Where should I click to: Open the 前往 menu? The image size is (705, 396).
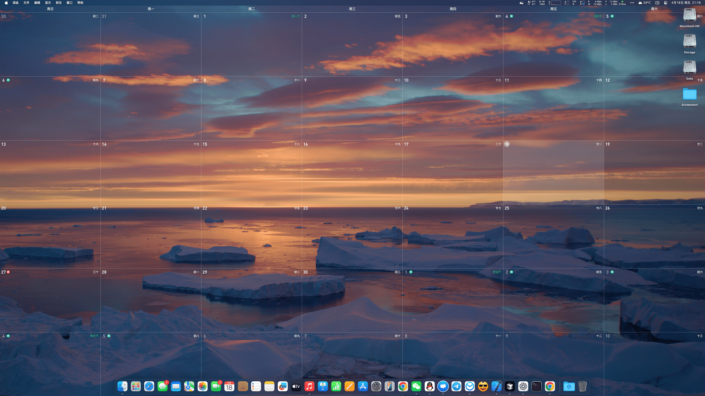pos(59,3)
